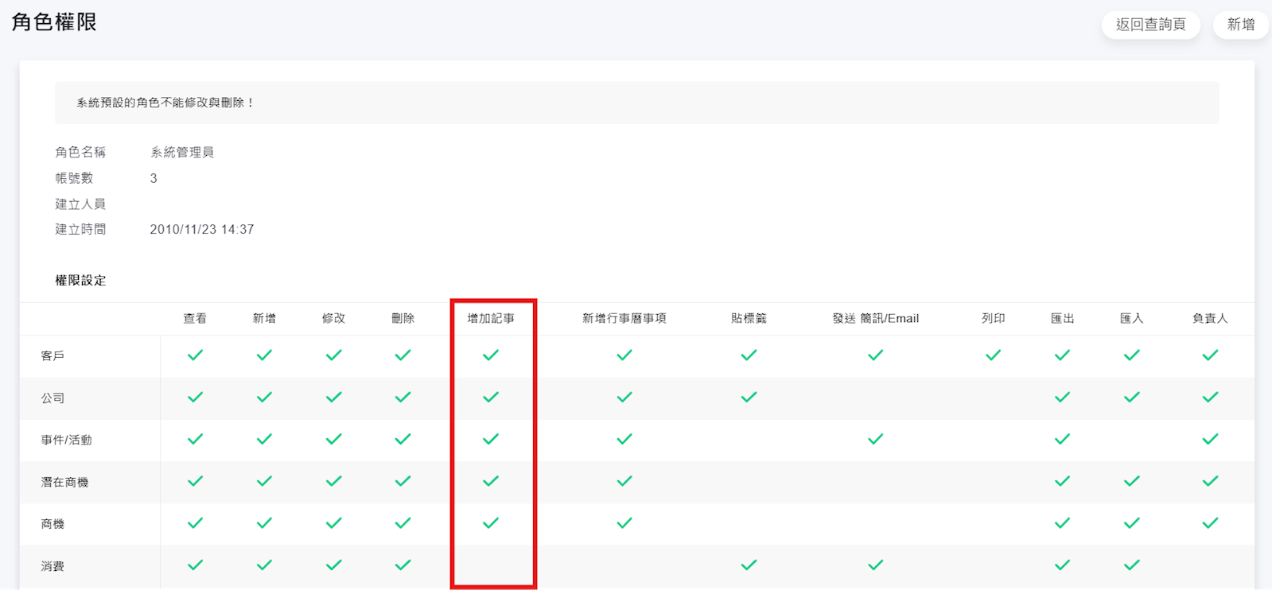This screenshot has width=1272, height=590.
Task: Click the 新增 button at top right
Action: click(x=1240, y=25)
